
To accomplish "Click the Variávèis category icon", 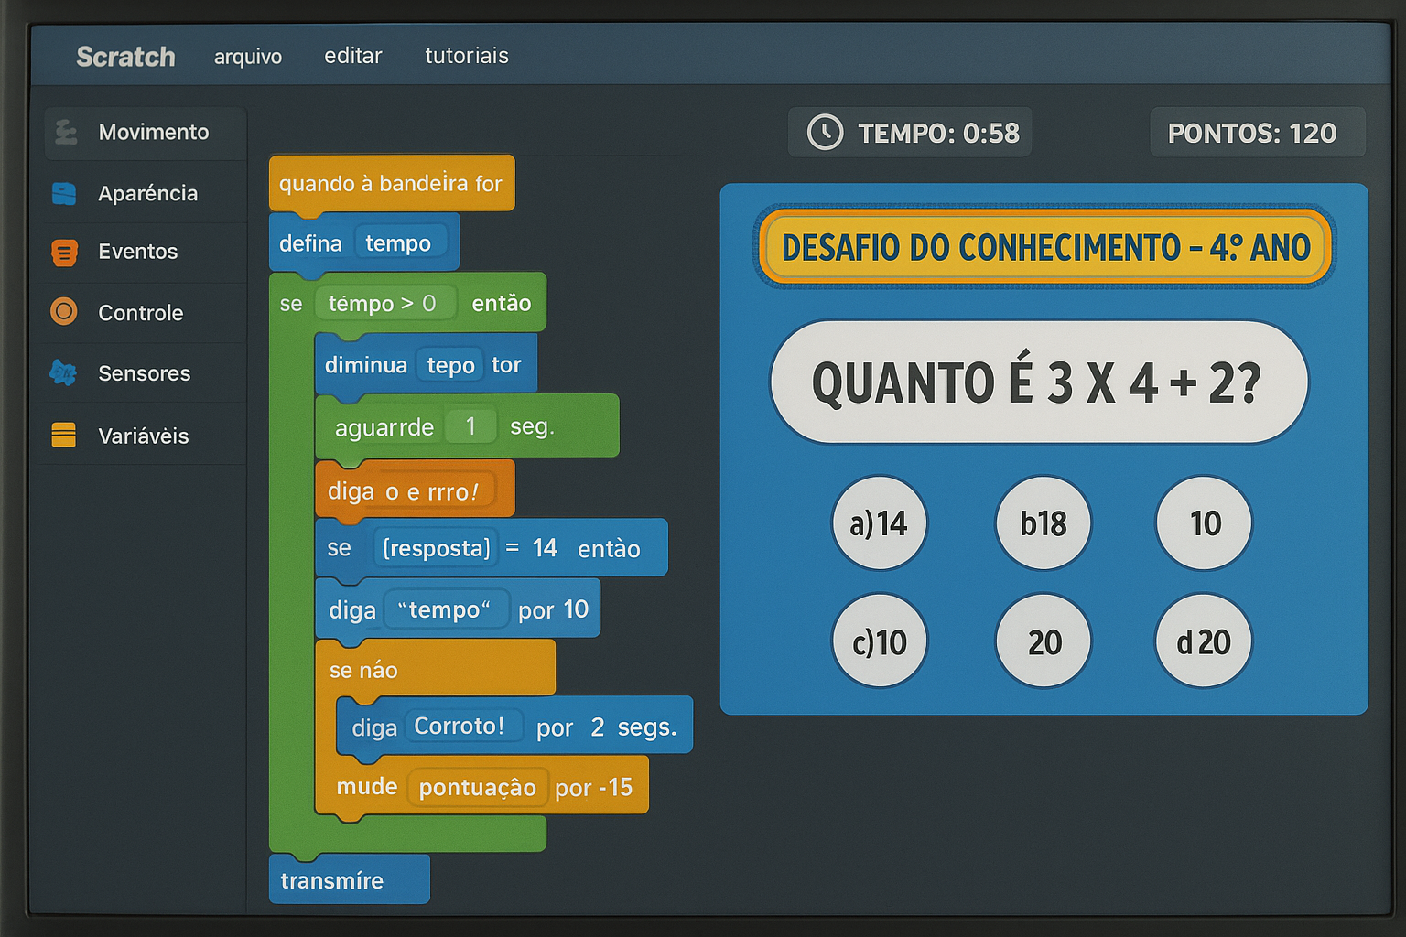I will click(64, 436).
